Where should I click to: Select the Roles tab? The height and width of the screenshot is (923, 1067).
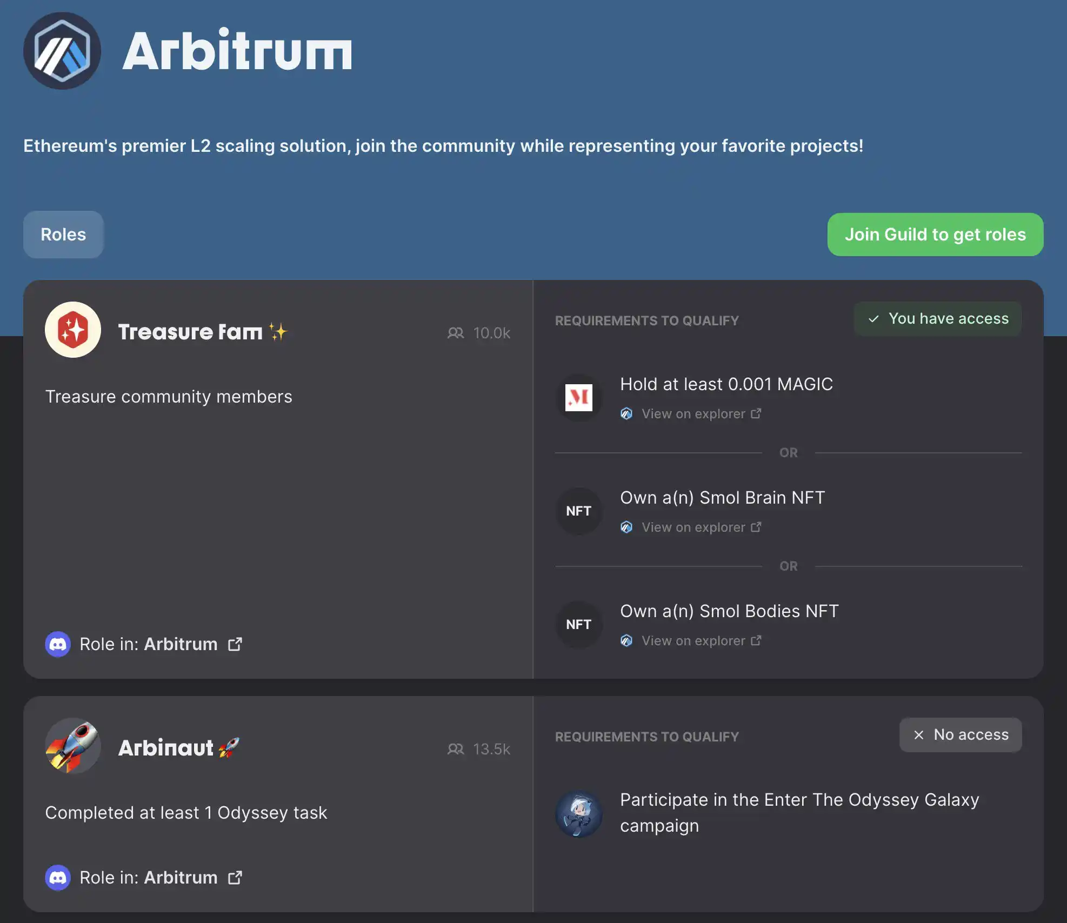pos(63,235)
